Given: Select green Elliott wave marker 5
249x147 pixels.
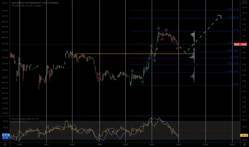Looking at the screenshot, I should (158, 28).
